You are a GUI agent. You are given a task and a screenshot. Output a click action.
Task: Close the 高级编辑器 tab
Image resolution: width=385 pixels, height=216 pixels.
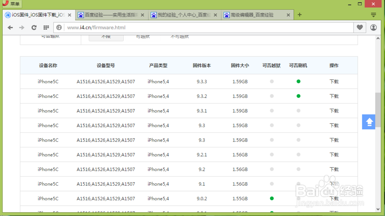tap(288, 15)
